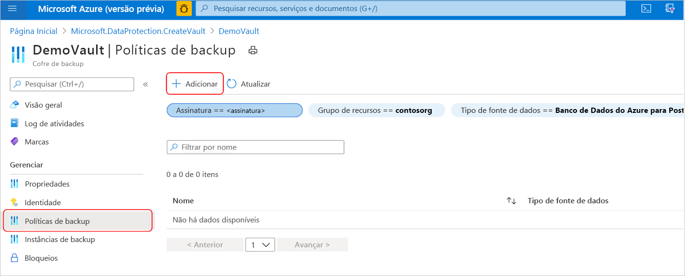685x276 pixels.
Task: Click the print icon beside page title
Action: 253,50
